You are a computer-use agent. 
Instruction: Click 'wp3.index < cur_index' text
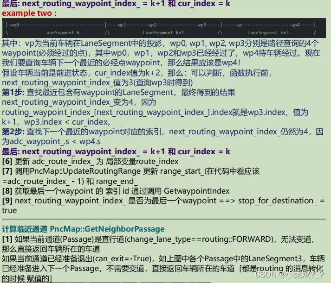(66, 122)
